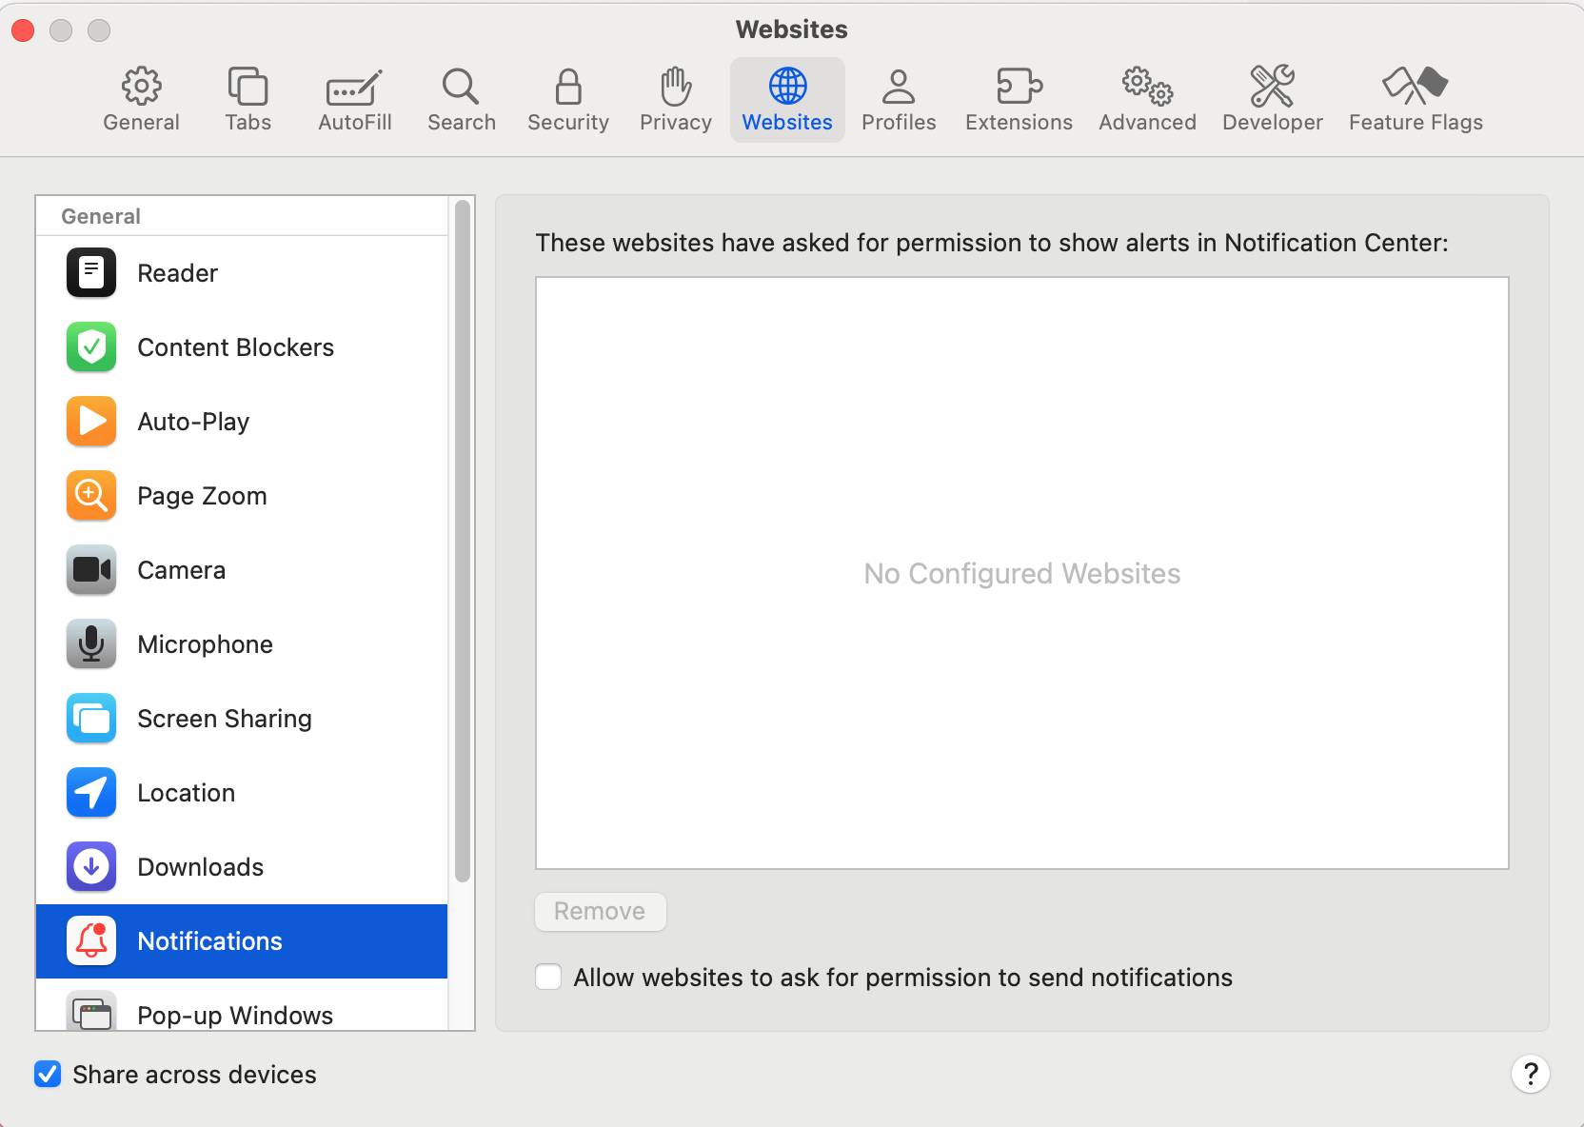Select Pop-up Windows in the sidebar

point(235,1015)
